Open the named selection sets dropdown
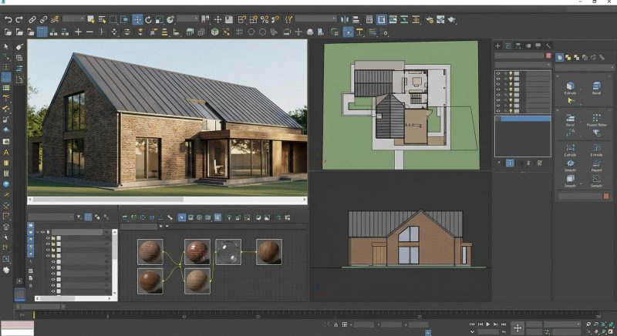Viewport: 617px width, 336px height. tap(316, 18)
